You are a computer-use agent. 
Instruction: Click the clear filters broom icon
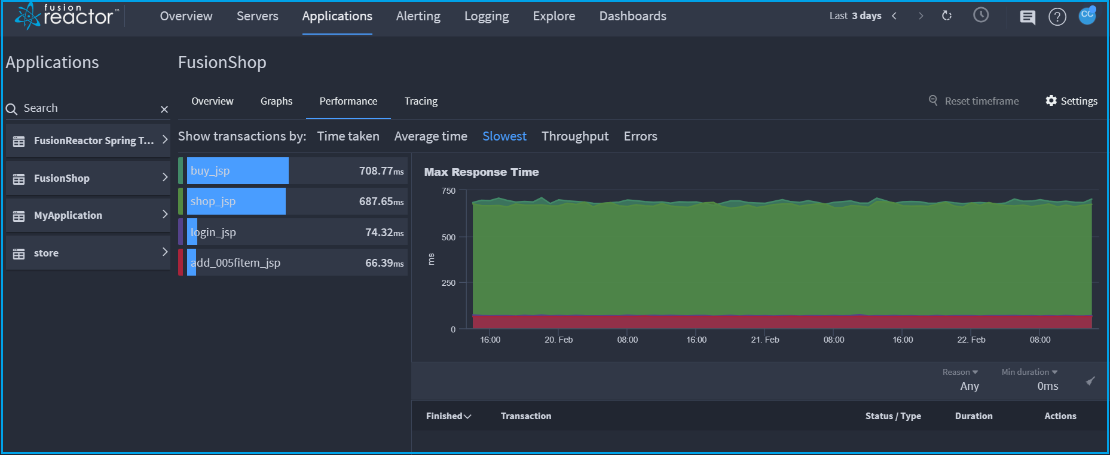click(x=1090, y=381)
